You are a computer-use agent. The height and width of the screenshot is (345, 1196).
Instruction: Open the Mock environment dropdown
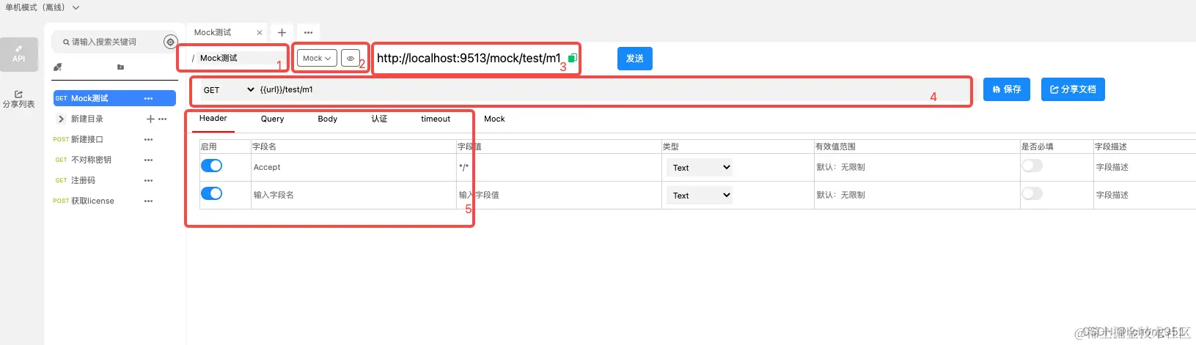coord(317,59)
